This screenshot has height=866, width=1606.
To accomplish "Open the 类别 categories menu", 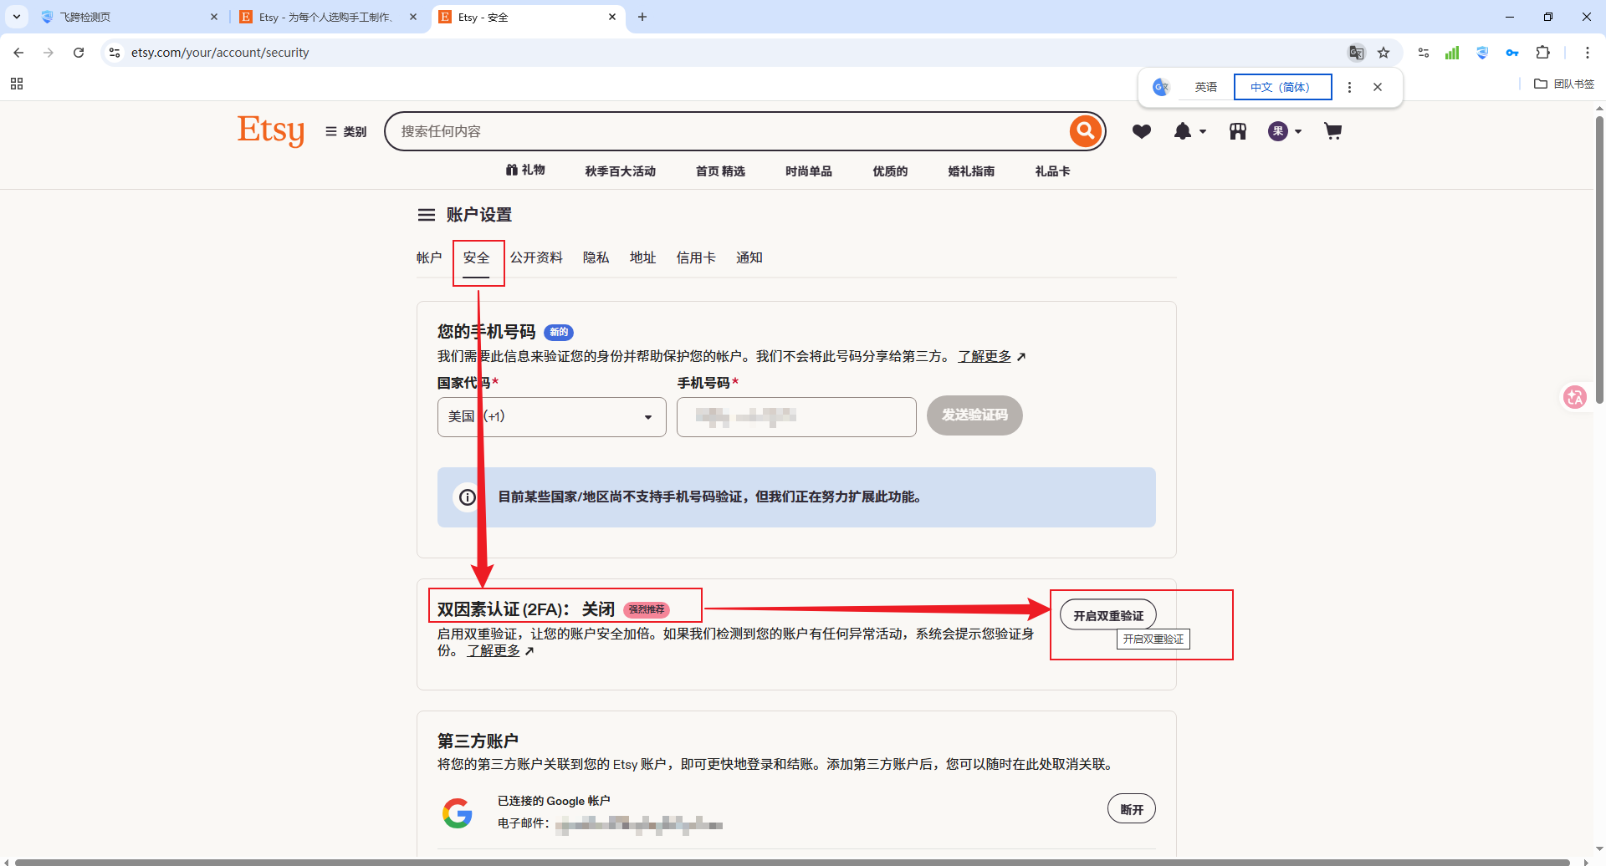I will pyautogui.click(x=346, y=131).
